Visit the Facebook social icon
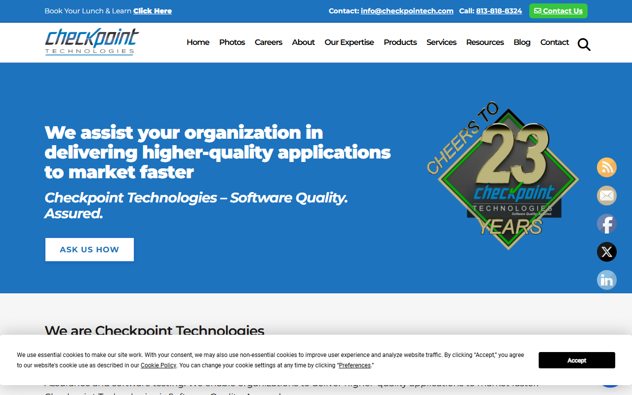This screenshot has height=395, width=632. point(607,224)
